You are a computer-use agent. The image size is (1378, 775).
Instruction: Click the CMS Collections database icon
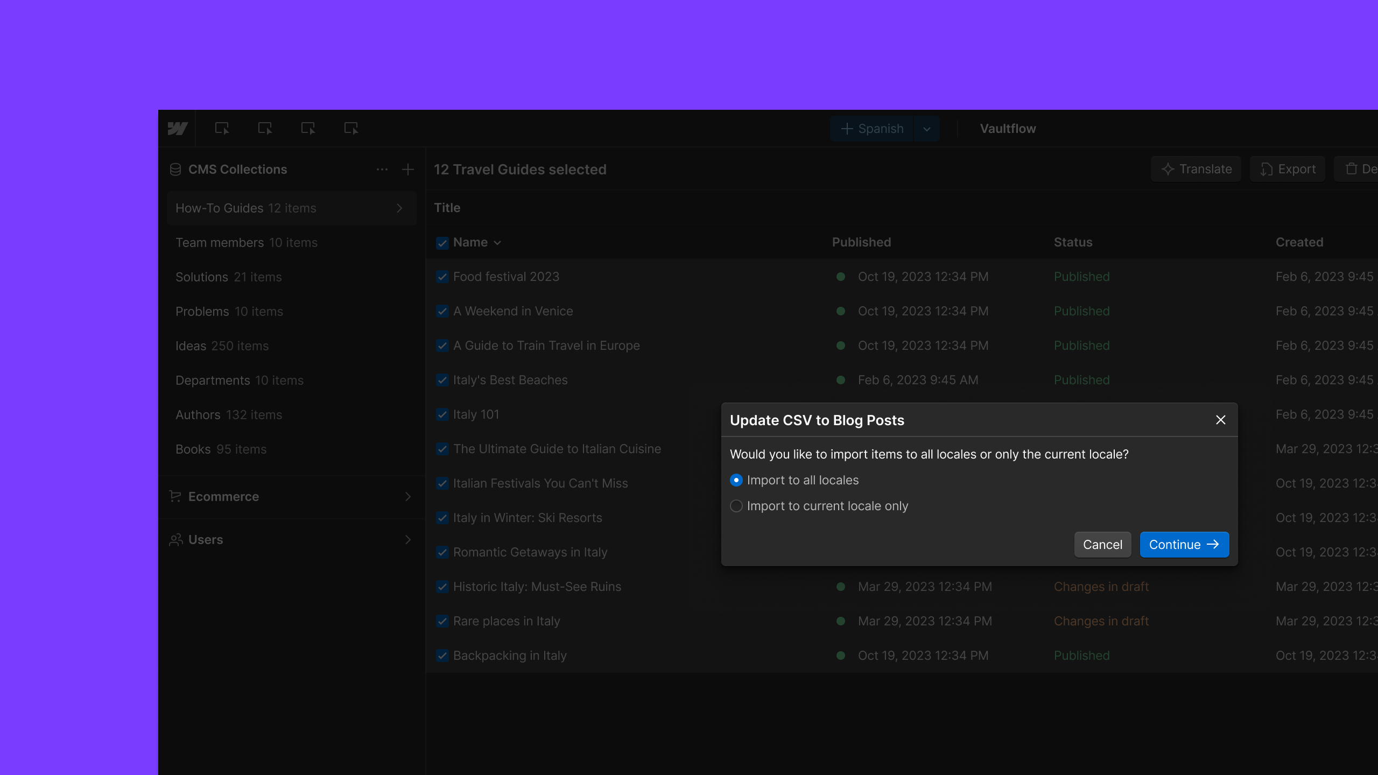coord(175,170)
